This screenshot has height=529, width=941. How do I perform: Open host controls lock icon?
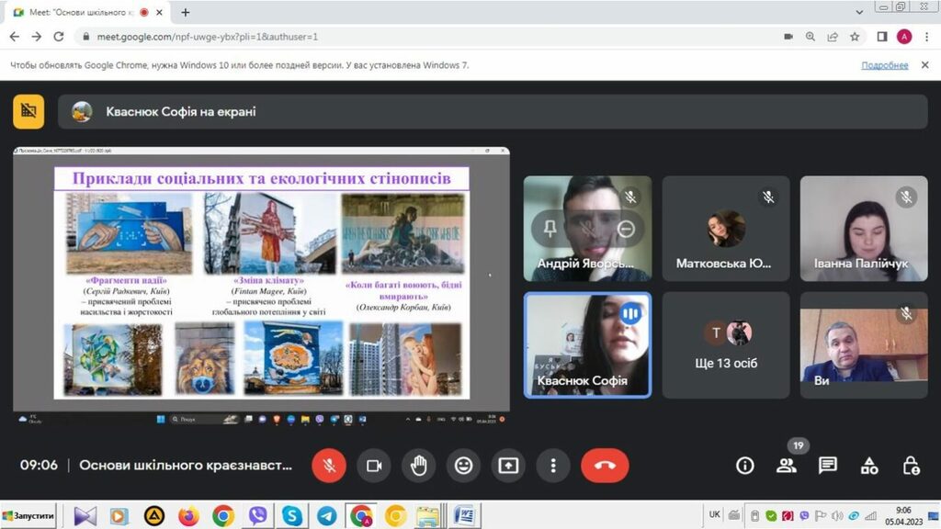point(911,466)
